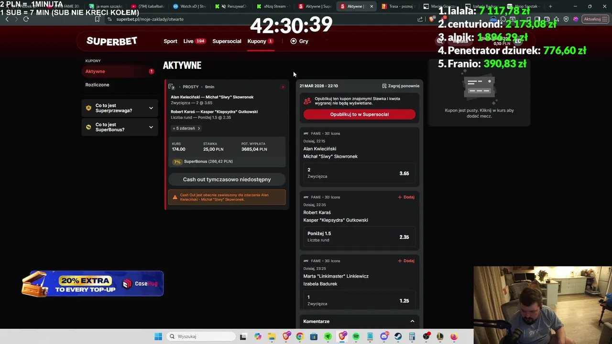Click "Zagraj ponownie" link
The height and width of the screenshot is (344, 612).
point(401,86)
